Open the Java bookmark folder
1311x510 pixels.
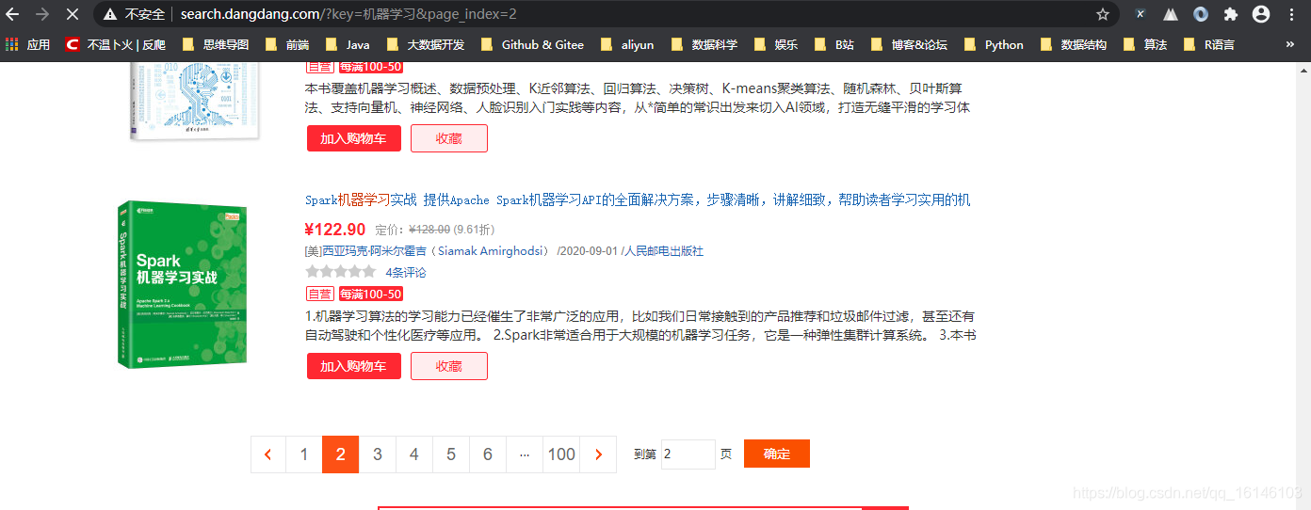[348, 44]
